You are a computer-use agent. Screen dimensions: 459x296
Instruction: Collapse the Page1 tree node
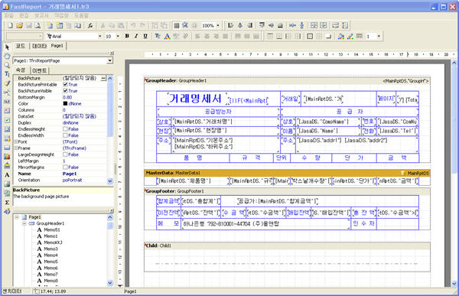[x=17, y=217]
